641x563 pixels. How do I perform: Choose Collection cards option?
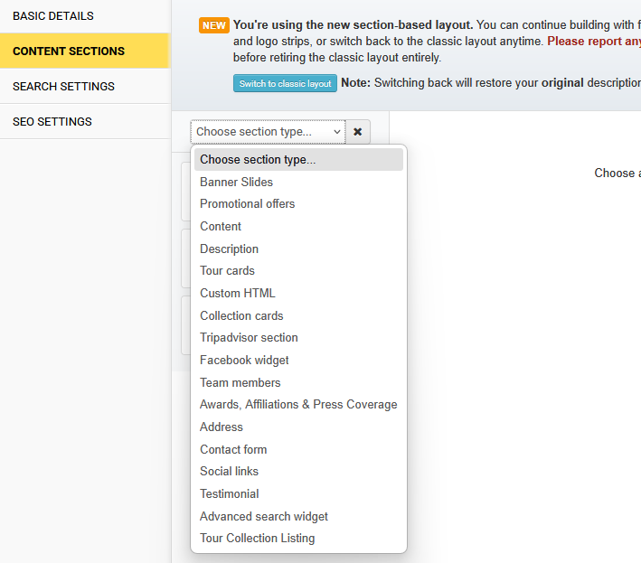(x=241, y=315)
